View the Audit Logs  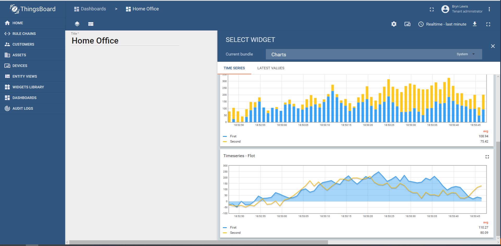[x=22, y=108]
